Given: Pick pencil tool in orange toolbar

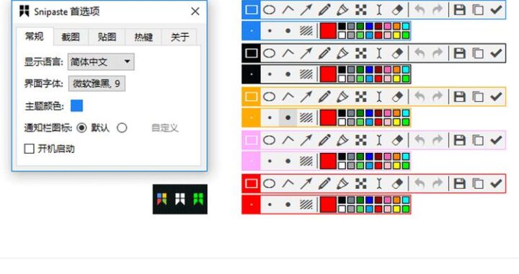Looking at the screenshot, I should coord(324,97).
